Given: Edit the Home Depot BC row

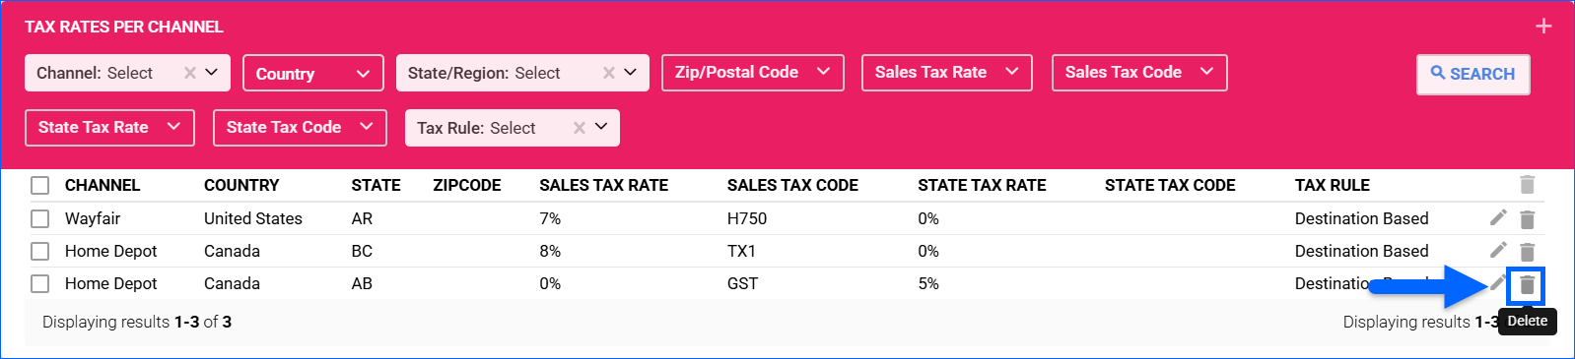Looking at the screenshot, I should (1498, 251).
